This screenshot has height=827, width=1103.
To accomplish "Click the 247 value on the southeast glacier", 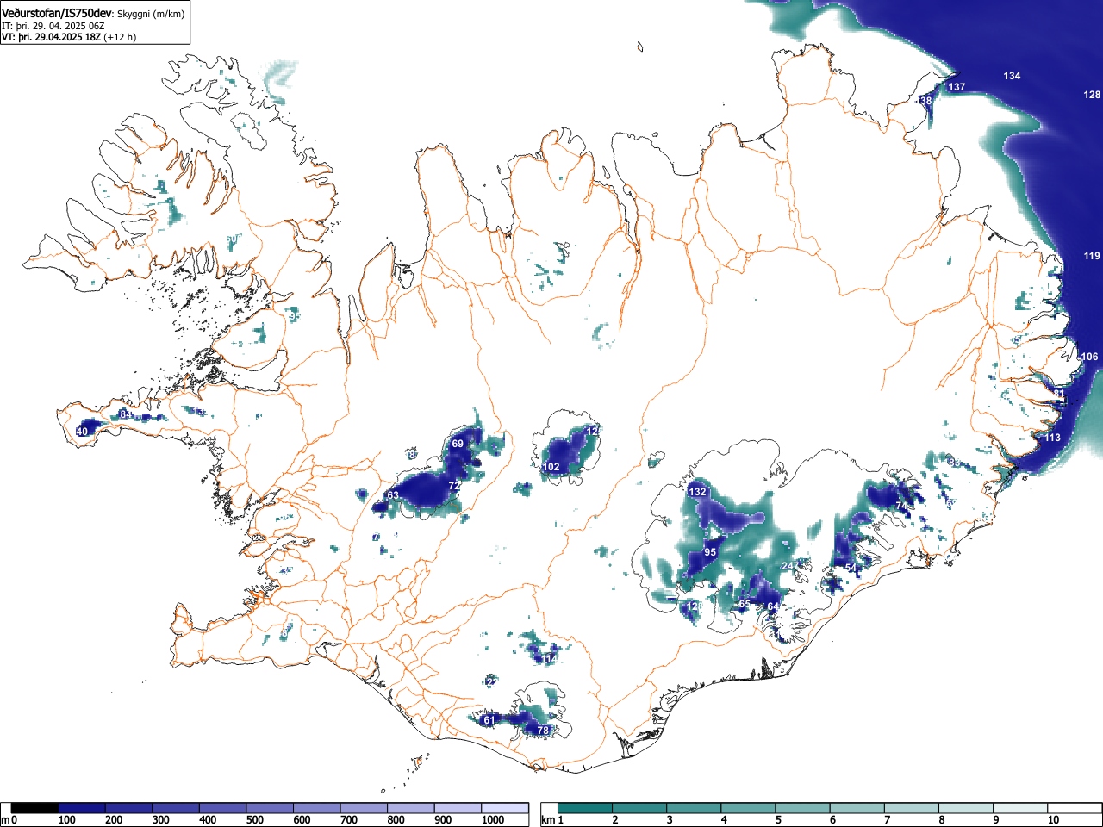I will 790,566.
